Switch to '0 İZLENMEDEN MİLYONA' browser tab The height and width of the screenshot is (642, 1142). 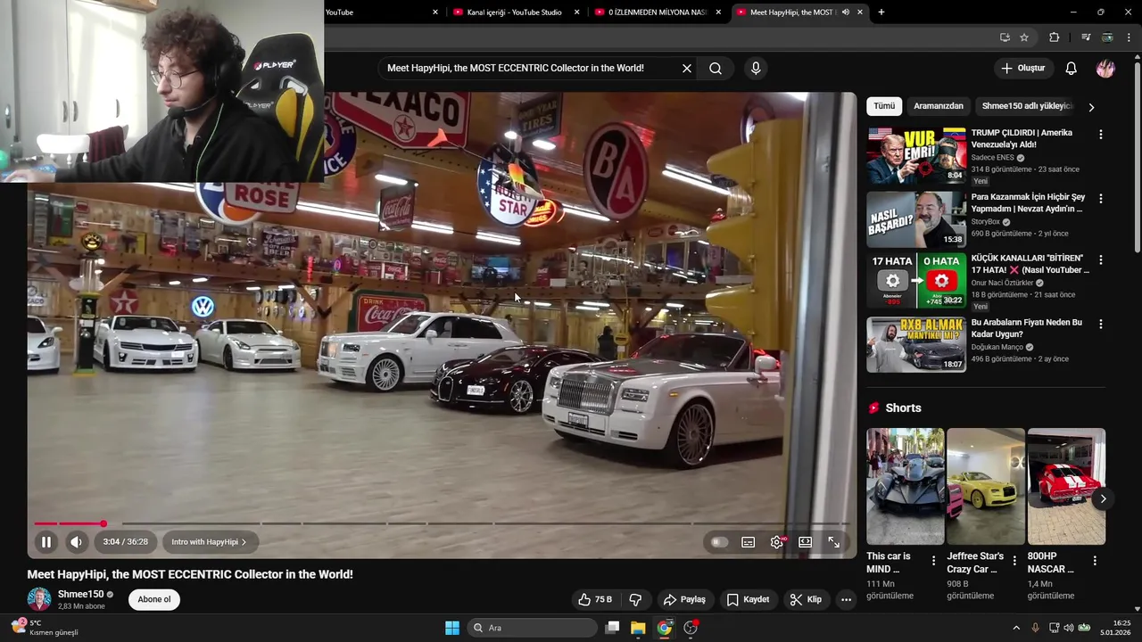click(x=658, y=12)
